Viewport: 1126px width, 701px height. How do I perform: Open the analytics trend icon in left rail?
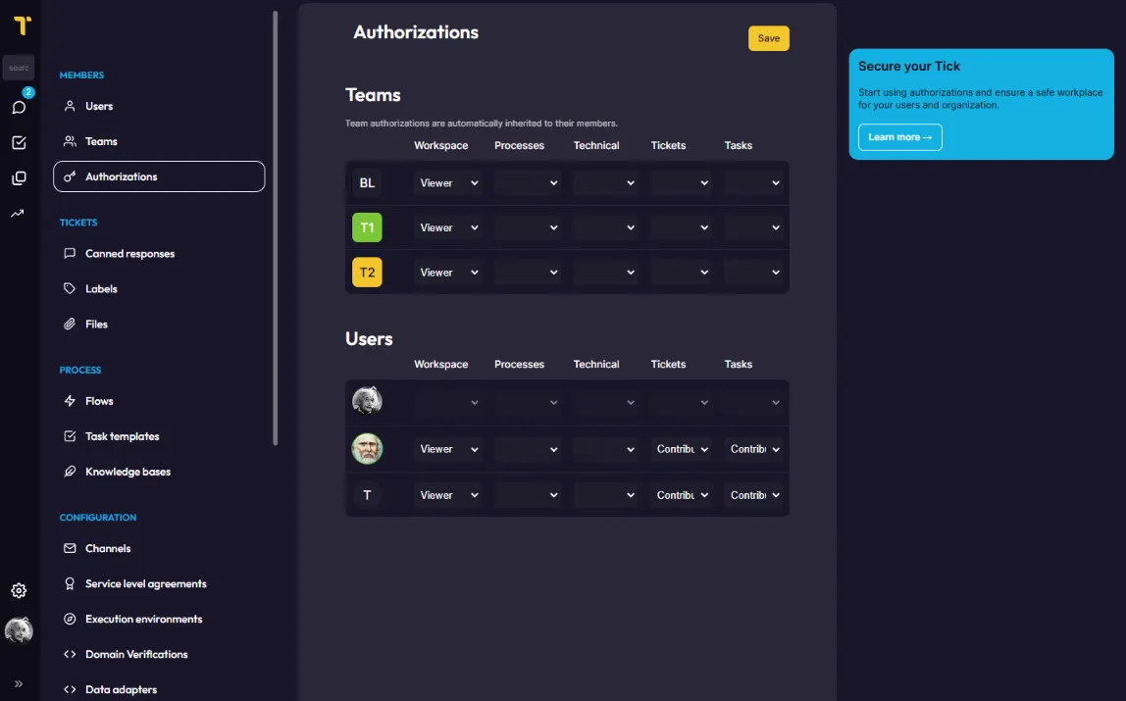click(x=18, y=213)
